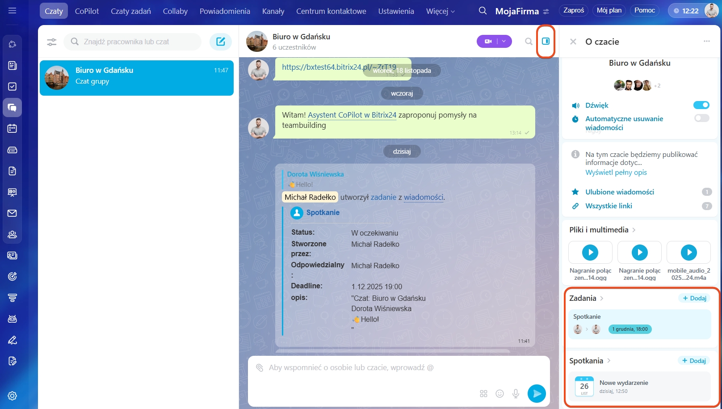Create a new chat with the compose icon
The width and height of the screenshot is (722, 409).
click(221, 42)
